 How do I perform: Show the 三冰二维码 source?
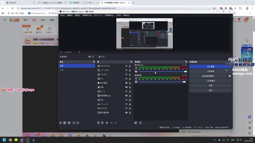tap(126, 70)
